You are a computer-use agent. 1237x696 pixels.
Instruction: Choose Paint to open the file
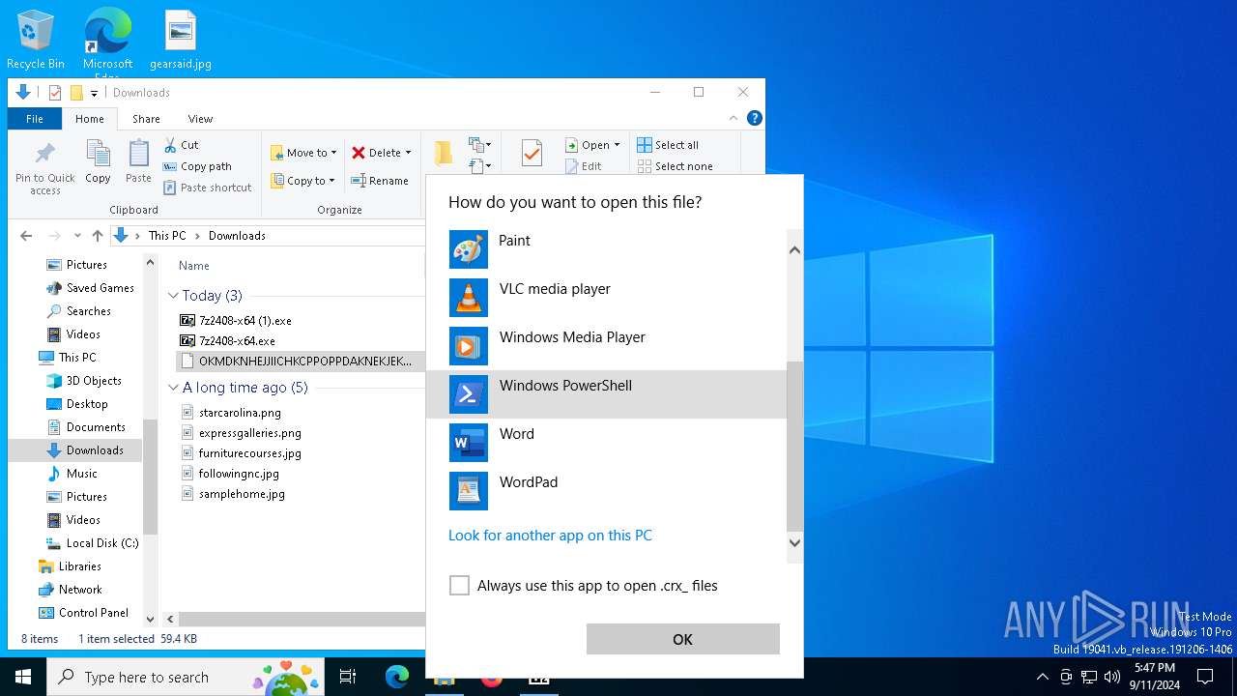607,249
